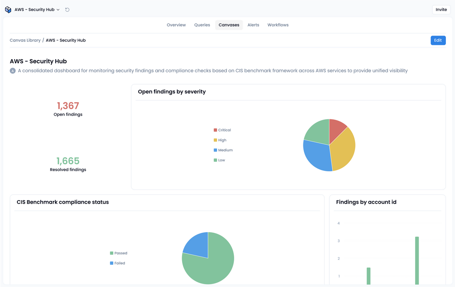Viewport: 455px width, 287px height.
Task: Click the CIS Benchmark compliance status title
Action: [63, 202]
